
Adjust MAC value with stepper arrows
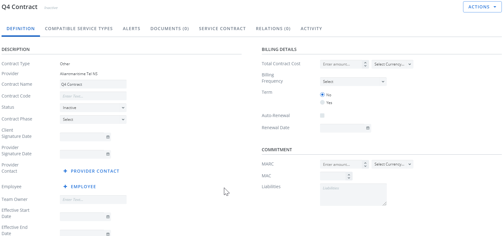point(349,176)
